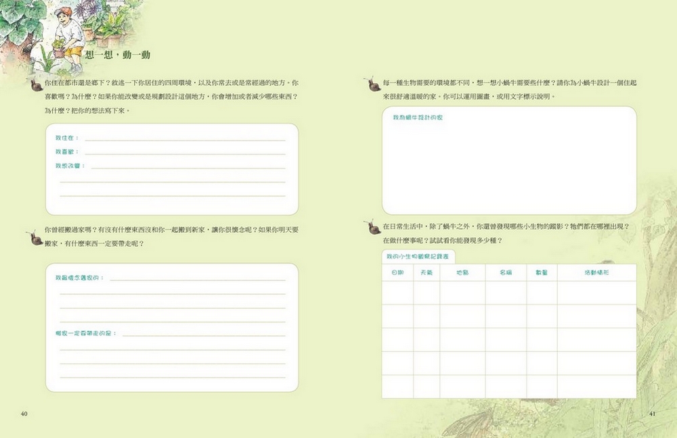The height and width of the screenshot is (438, 677).
Task: Click the 數量 column header
Action: click(542, 272)
